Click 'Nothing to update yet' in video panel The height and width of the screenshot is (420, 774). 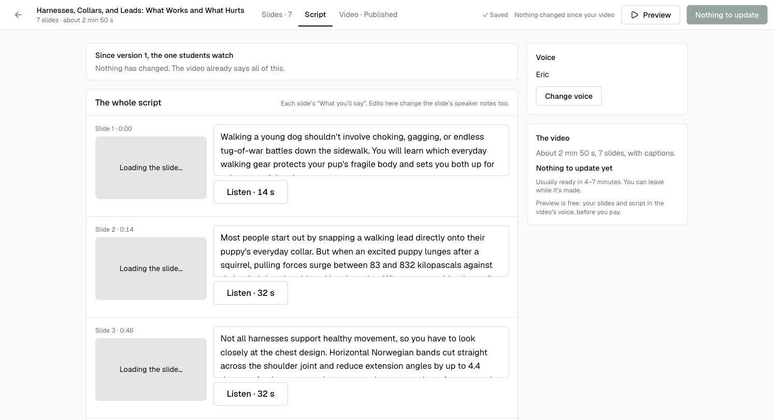(574, 168)
